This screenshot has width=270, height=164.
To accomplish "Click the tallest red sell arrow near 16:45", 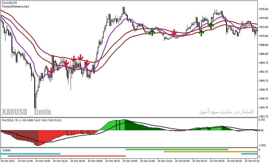I will pyautogui.click(x=80, y=57).
